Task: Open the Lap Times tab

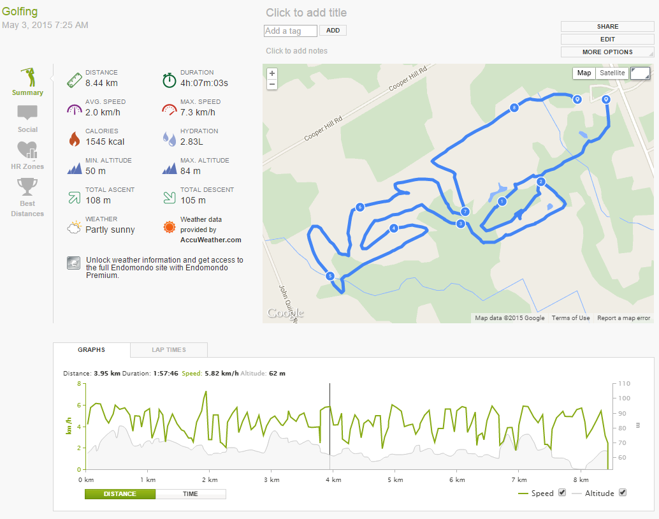Action: [169, 350]
